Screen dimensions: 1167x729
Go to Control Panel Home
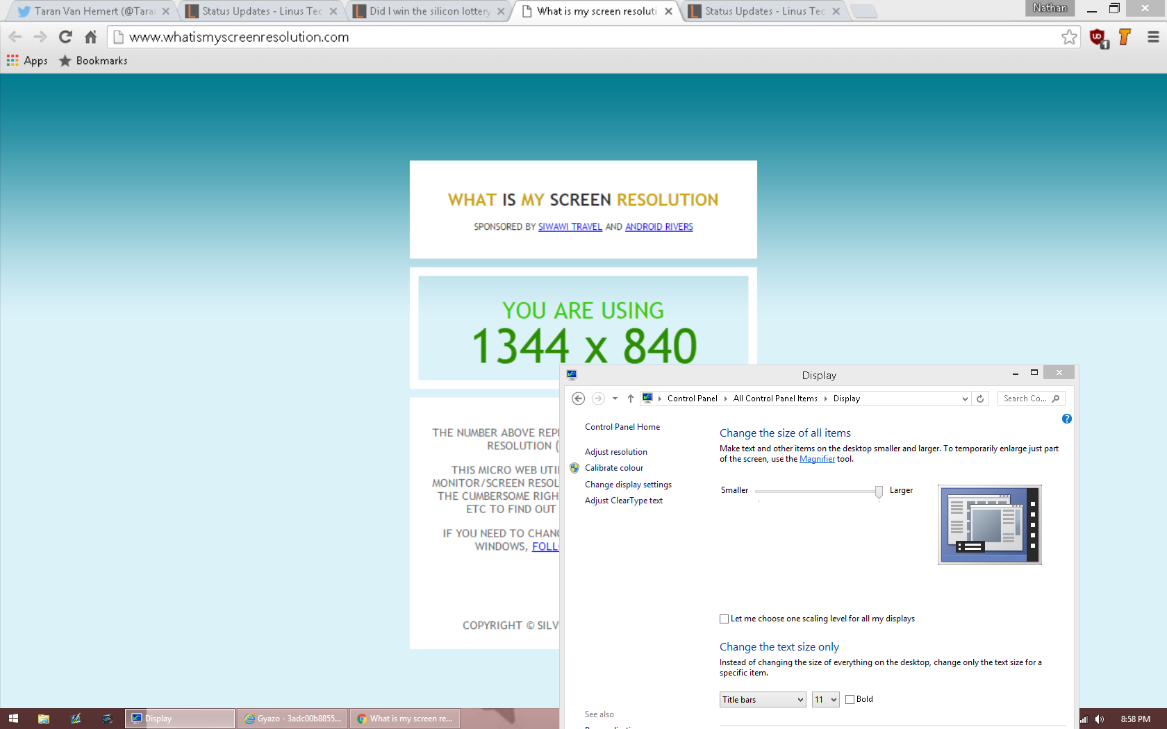click(x=622, y=427)
